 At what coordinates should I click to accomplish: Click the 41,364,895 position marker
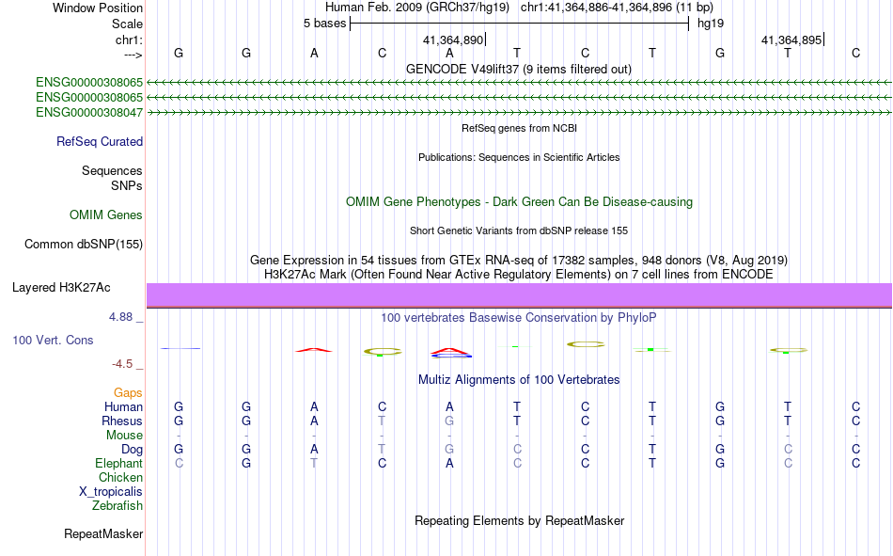tap(792, 40)
